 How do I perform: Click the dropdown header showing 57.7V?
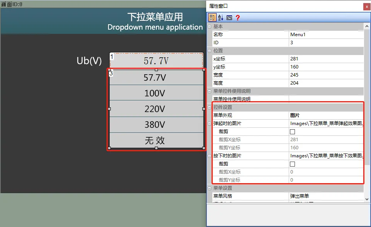coord(156,60)
